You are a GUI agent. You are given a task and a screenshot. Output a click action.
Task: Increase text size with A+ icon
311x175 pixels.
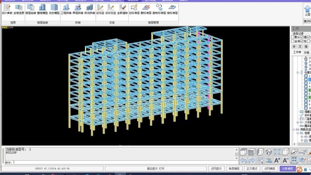tap(277, 160)
